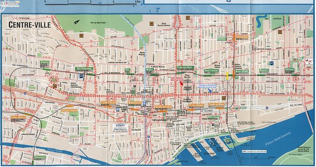
Task: Select the VIEUX-PORT label among the piers
Action: point(209,153)
